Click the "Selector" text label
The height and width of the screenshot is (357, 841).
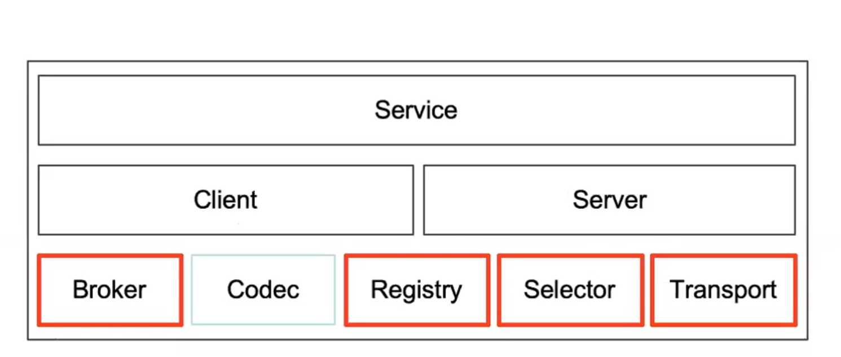pos(570,290)
